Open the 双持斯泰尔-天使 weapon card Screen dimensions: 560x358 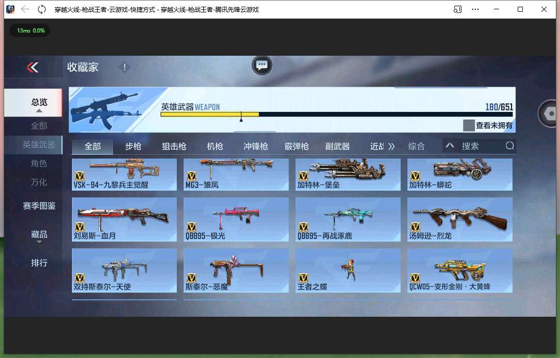pyautogui.click(x=124, y=270)
